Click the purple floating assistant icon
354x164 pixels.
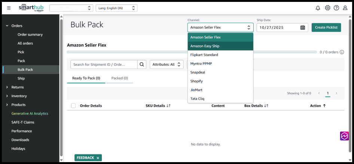[x=344, y=136]
